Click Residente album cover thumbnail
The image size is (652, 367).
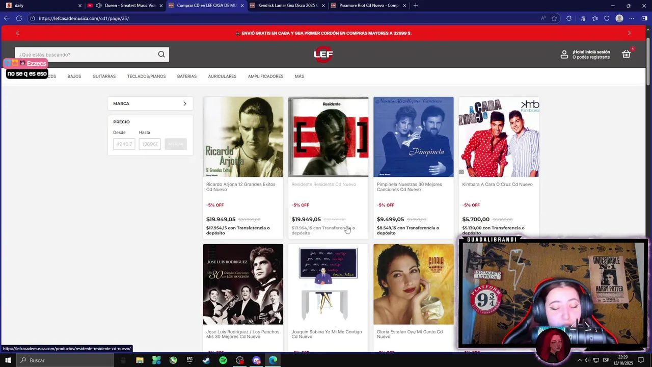point(328,137)
